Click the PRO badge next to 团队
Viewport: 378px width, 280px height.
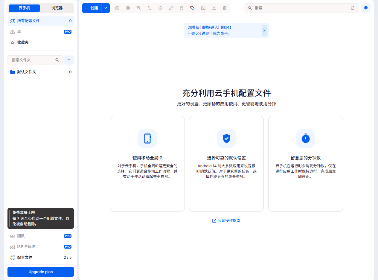point(68,236)
